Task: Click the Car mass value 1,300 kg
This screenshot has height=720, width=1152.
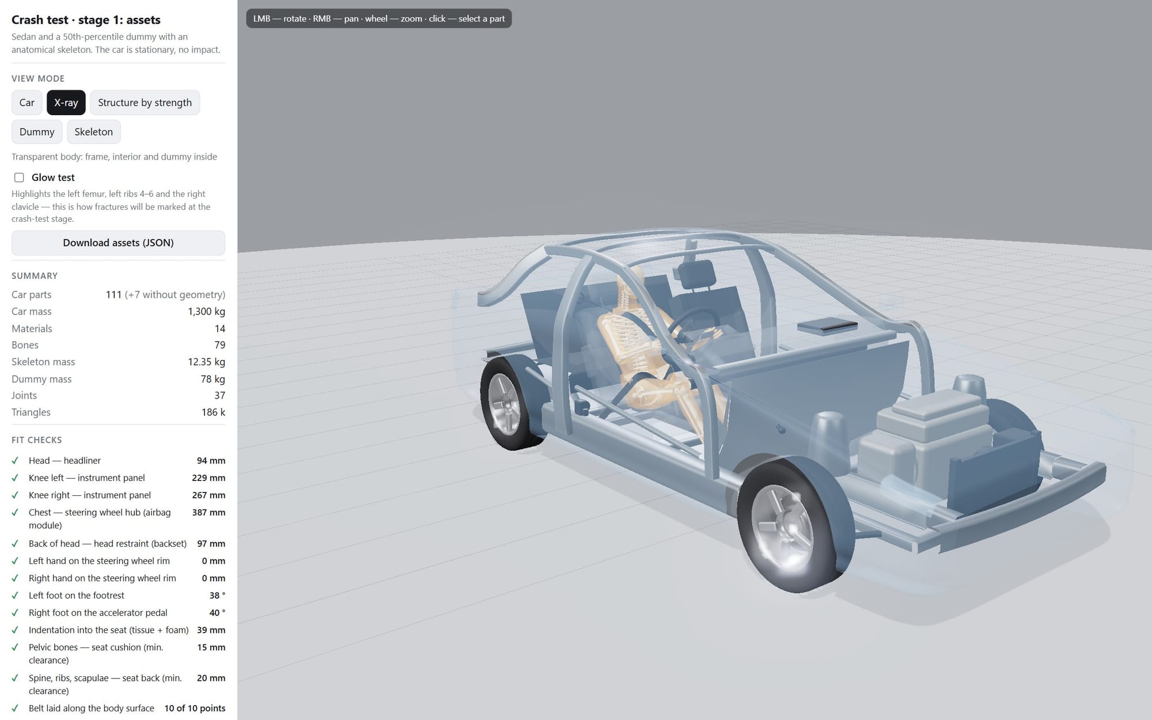Action: click(x=206, y=312)
